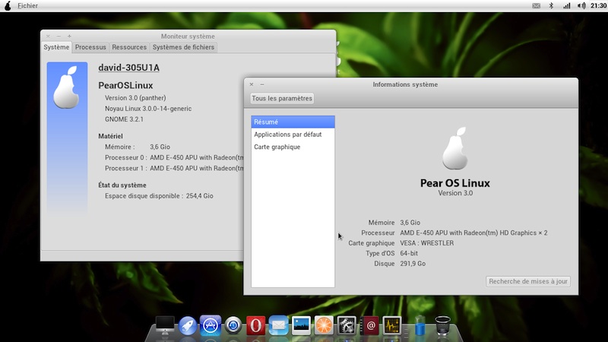
Task: Select Applications par défaut in sidebar
Action: tap(293, 135)
